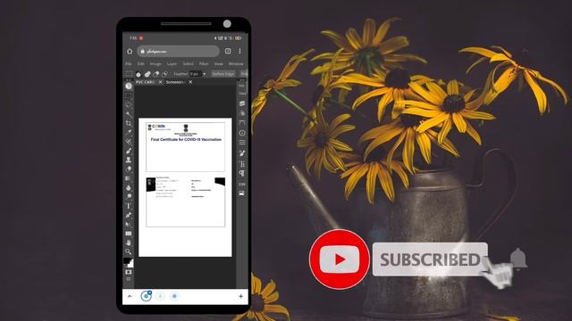
Task: Toggle Quick Mask mode in toolbar
Action: (x=129, y=272)
